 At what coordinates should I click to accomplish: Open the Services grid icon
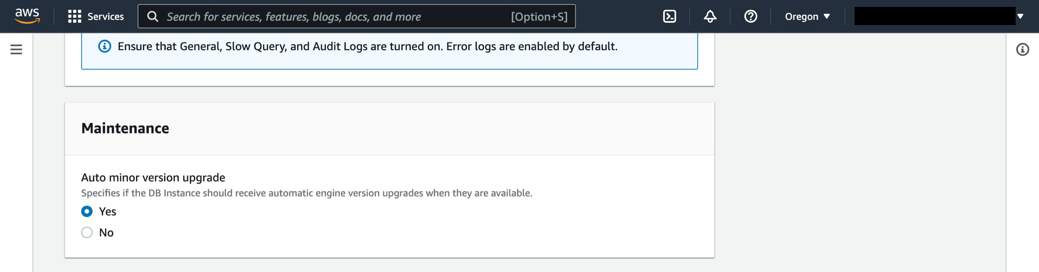pos(74,16)
